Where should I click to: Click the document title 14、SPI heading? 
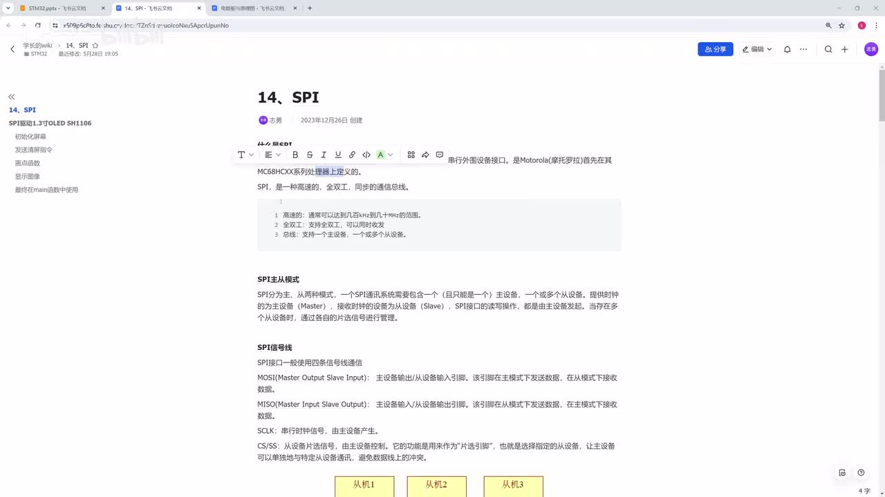288,97
